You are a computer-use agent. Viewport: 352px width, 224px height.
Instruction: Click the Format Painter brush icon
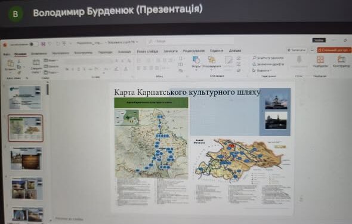(19, 72)
